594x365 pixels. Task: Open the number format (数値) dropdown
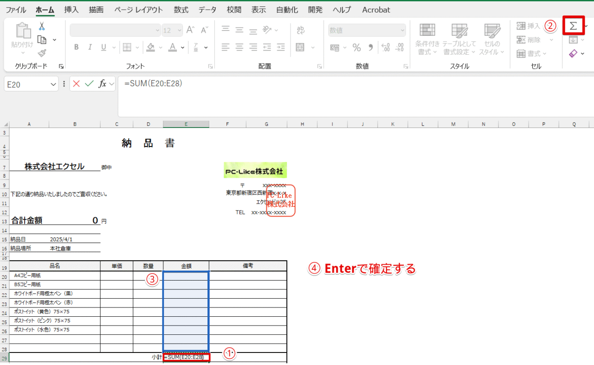click(402, 30)
